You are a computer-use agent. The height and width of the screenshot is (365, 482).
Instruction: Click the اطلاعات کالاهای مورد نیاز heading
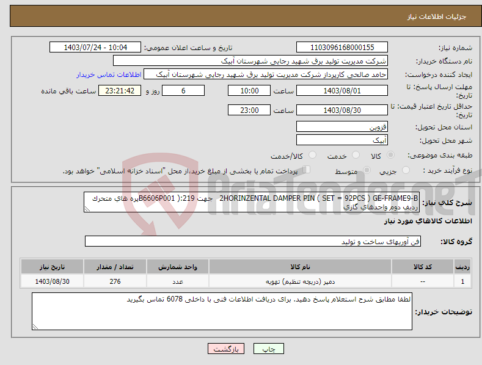pos(428,221)
